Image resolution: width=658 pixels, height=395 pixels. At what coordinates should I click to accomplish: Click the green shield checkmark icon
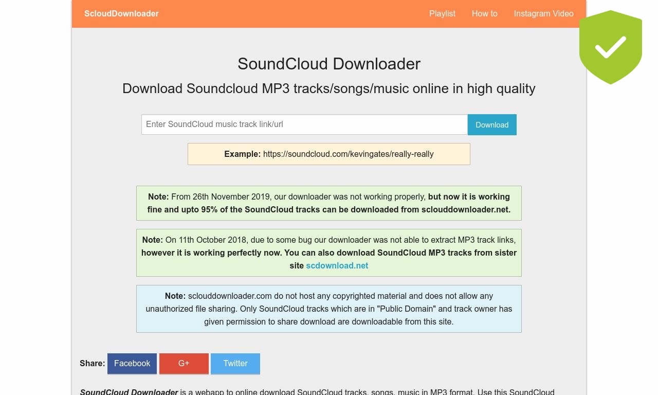[611, 47]
